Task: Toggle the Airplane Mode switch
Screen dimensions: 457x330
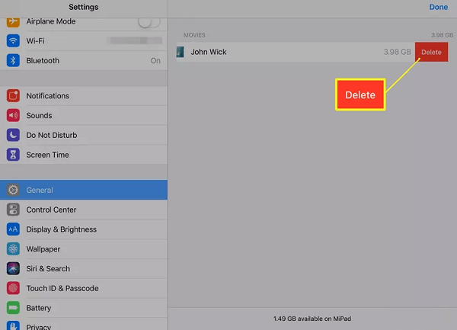Action: (x=149, y=22)
